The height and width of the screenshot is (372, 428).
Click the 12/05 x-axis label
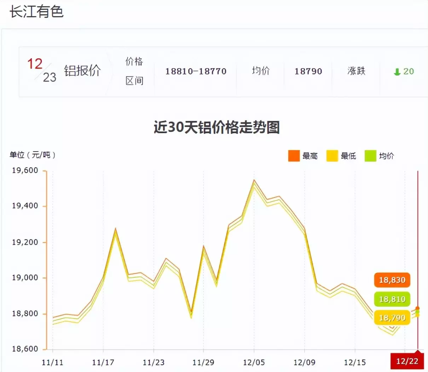click(254, 362)
